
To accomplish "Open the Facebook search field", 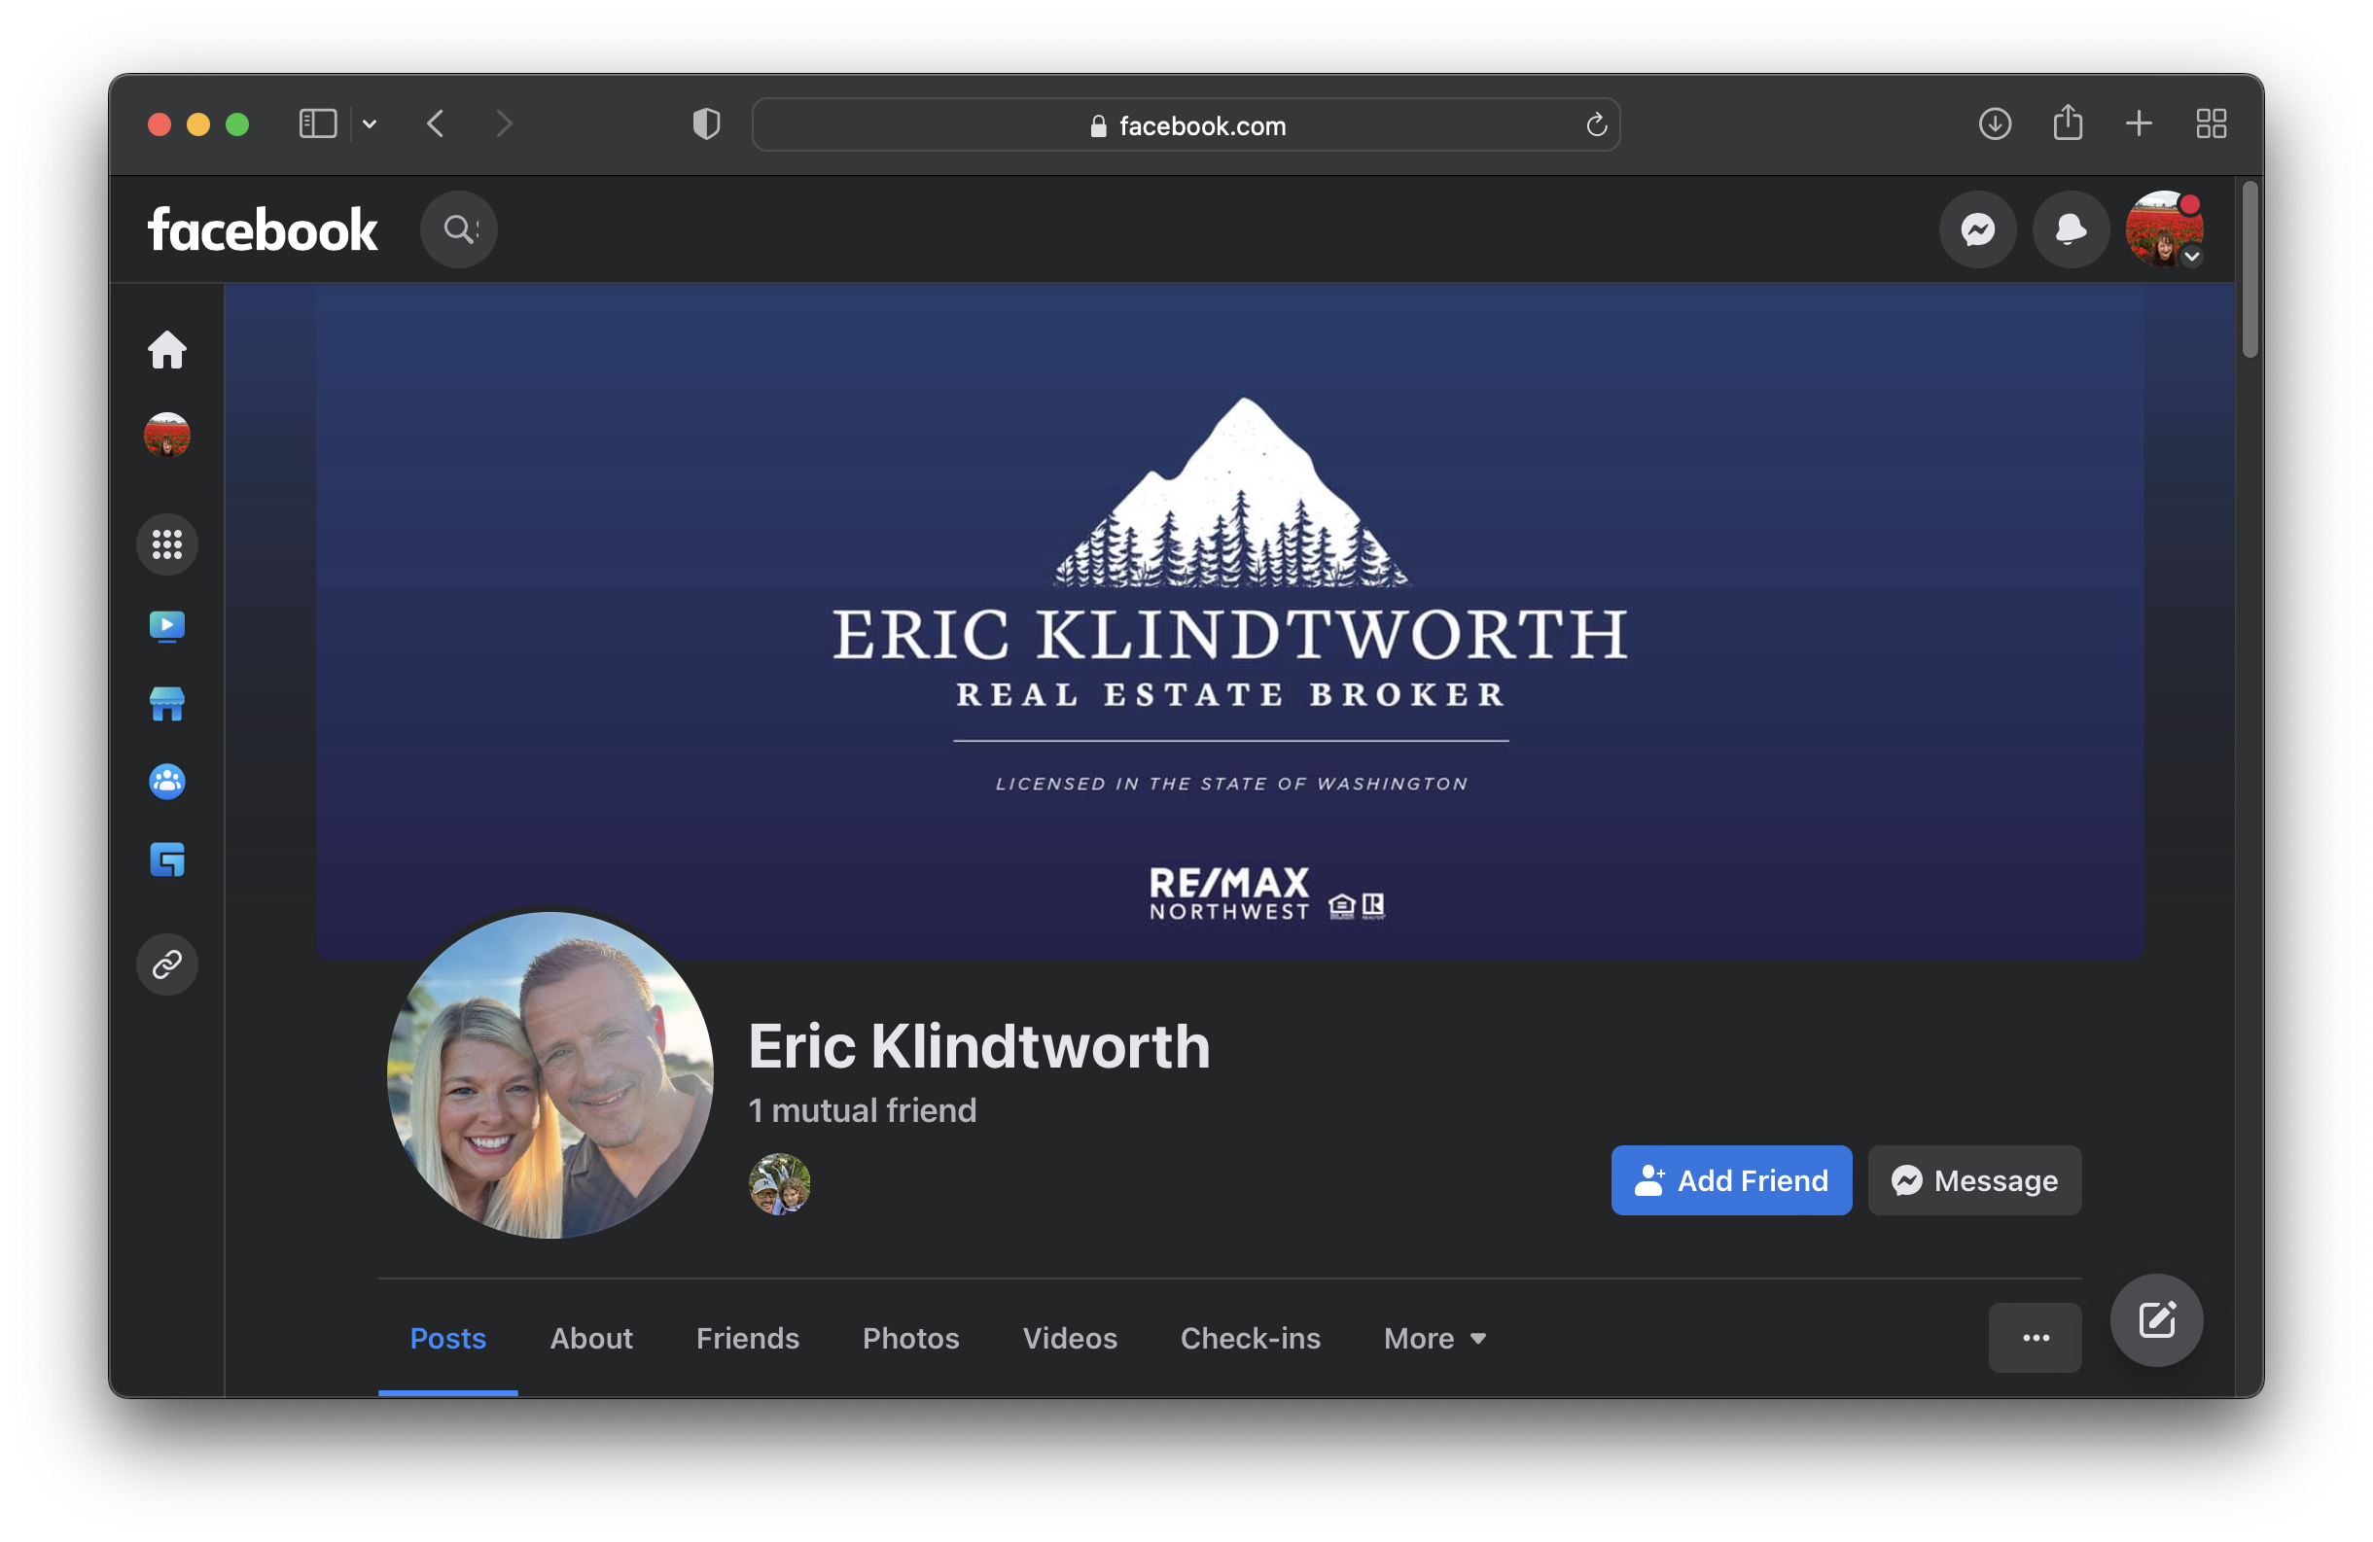I will tap(459, 229).
